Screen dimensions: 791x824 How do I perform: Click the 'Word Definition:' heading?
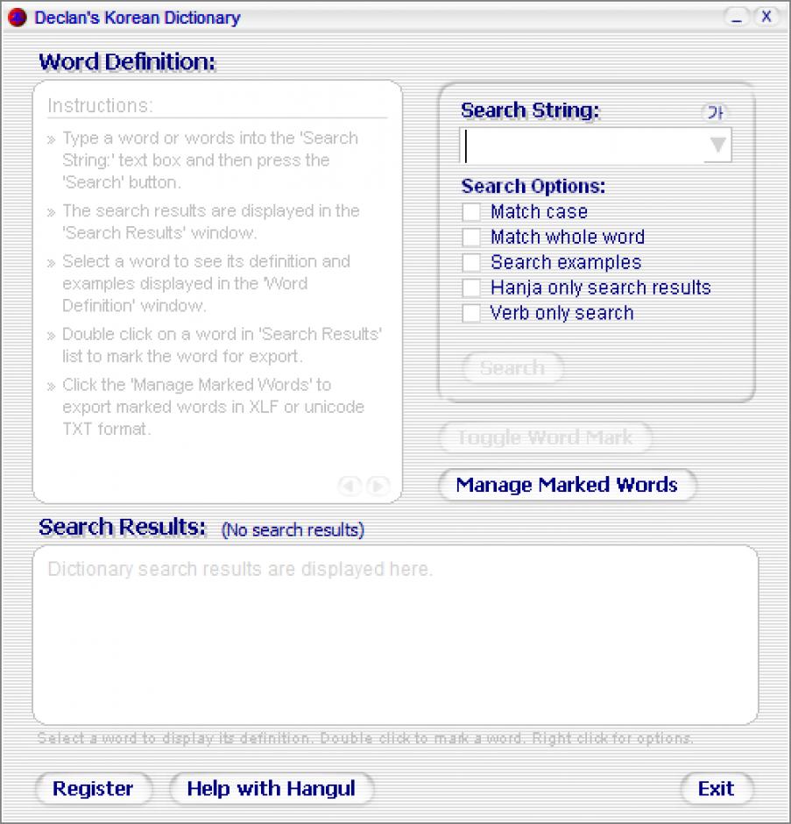pyautogui.click(x=127, y=62)
